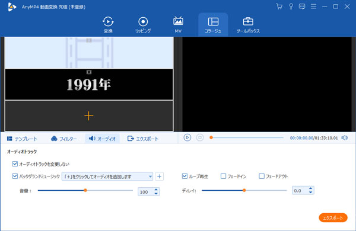Click plus button to add audio file
The width and height of the screenshot is (356, 231).
point(160,177)
